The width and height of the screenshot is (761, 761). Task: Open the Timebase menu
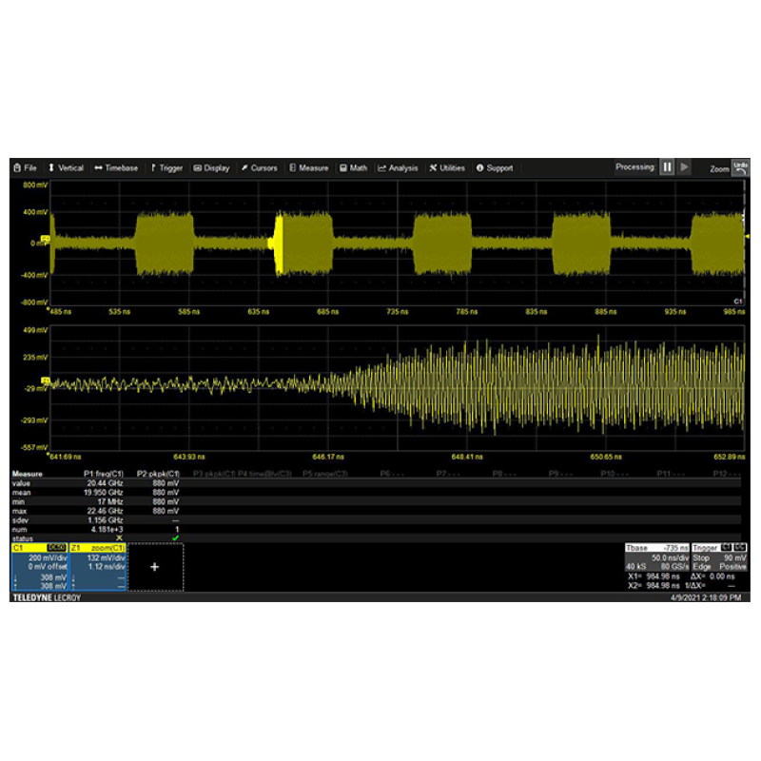click(115, 168)
